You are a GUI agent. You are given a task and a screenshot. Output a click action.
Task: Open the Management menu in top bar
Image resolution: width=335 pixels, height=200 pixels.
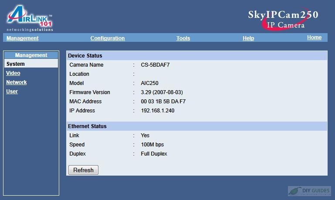click(22, 38)
